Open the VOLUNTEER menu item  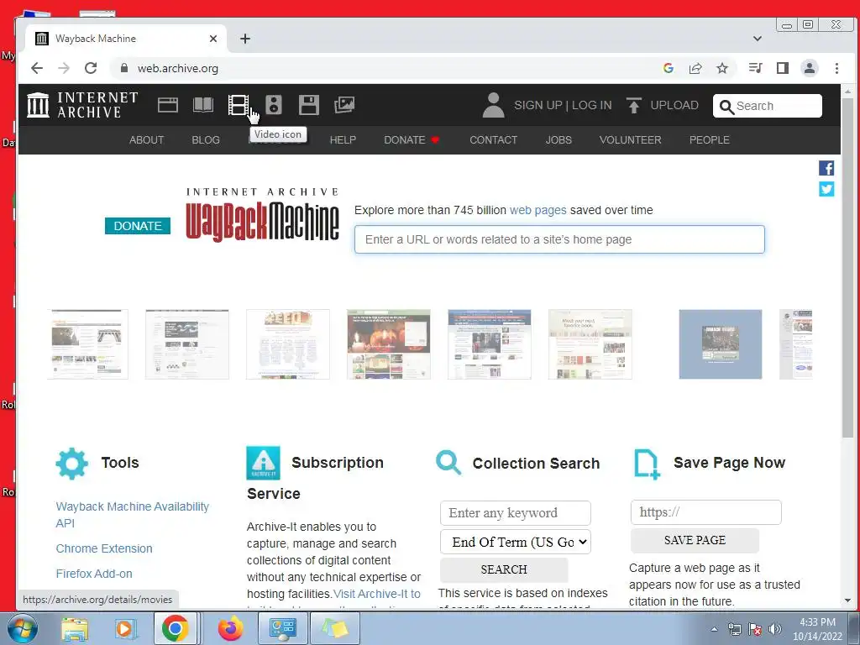click(x=630, y=140)
